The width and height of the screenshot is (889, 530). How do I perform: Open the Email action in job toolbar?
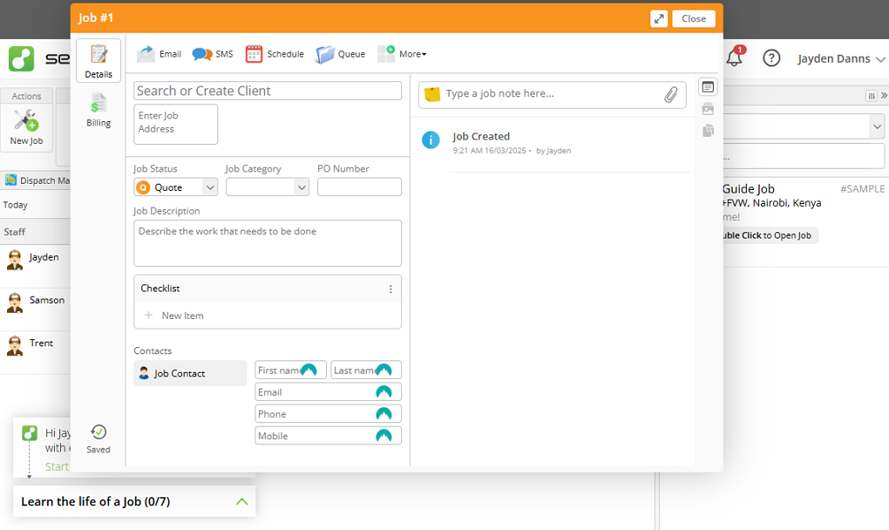tap(159, 54)
